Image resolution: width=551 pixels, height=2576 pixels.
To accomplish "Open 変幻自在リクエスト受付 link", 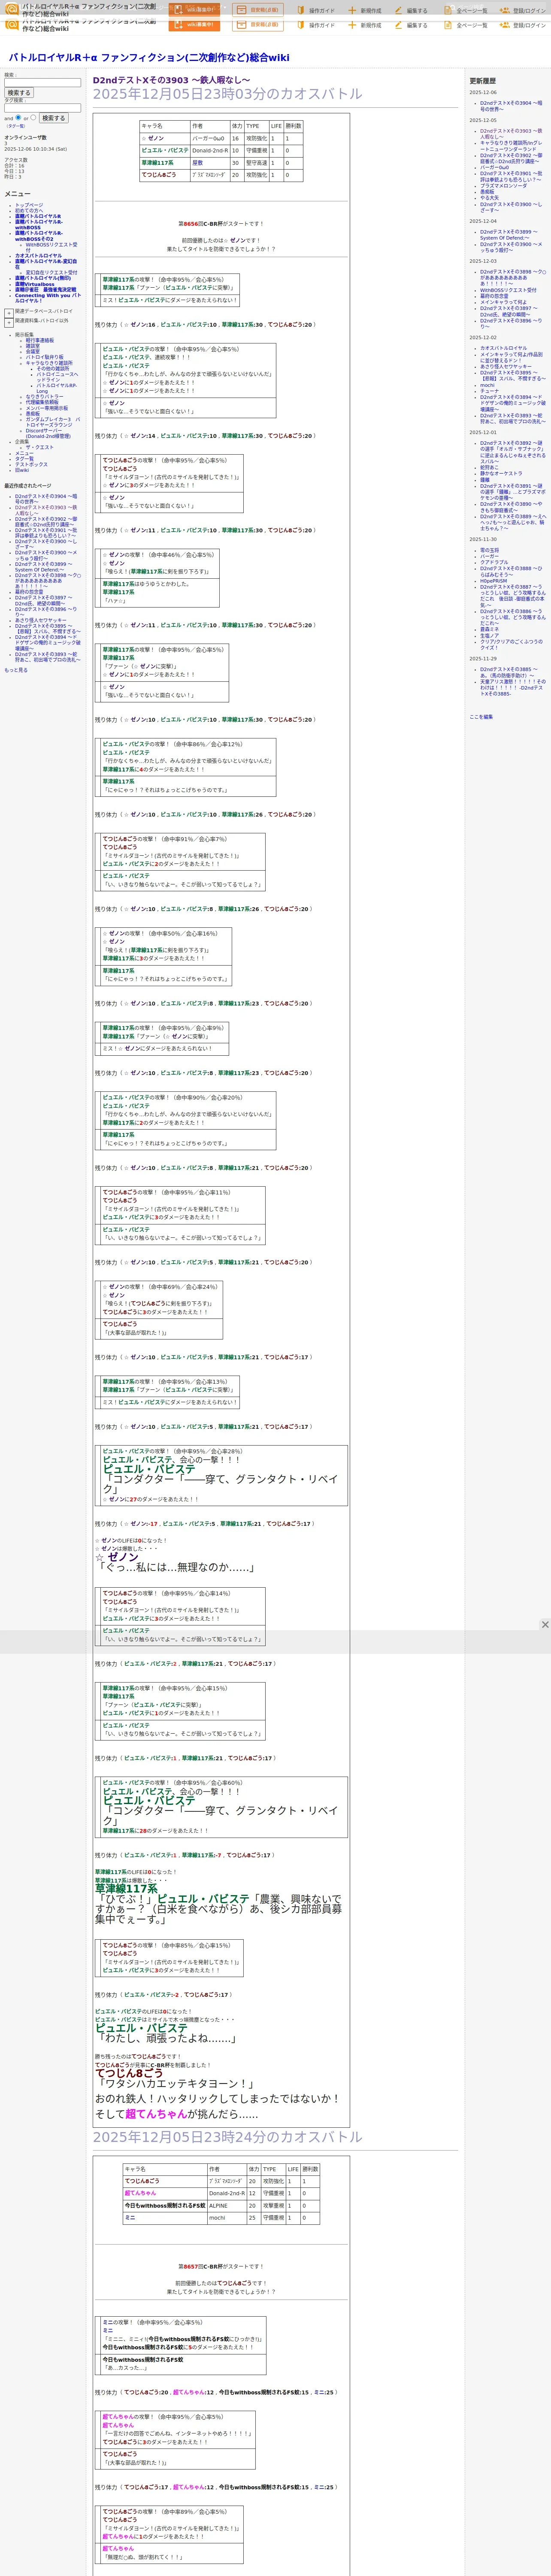I will point(51,272).
